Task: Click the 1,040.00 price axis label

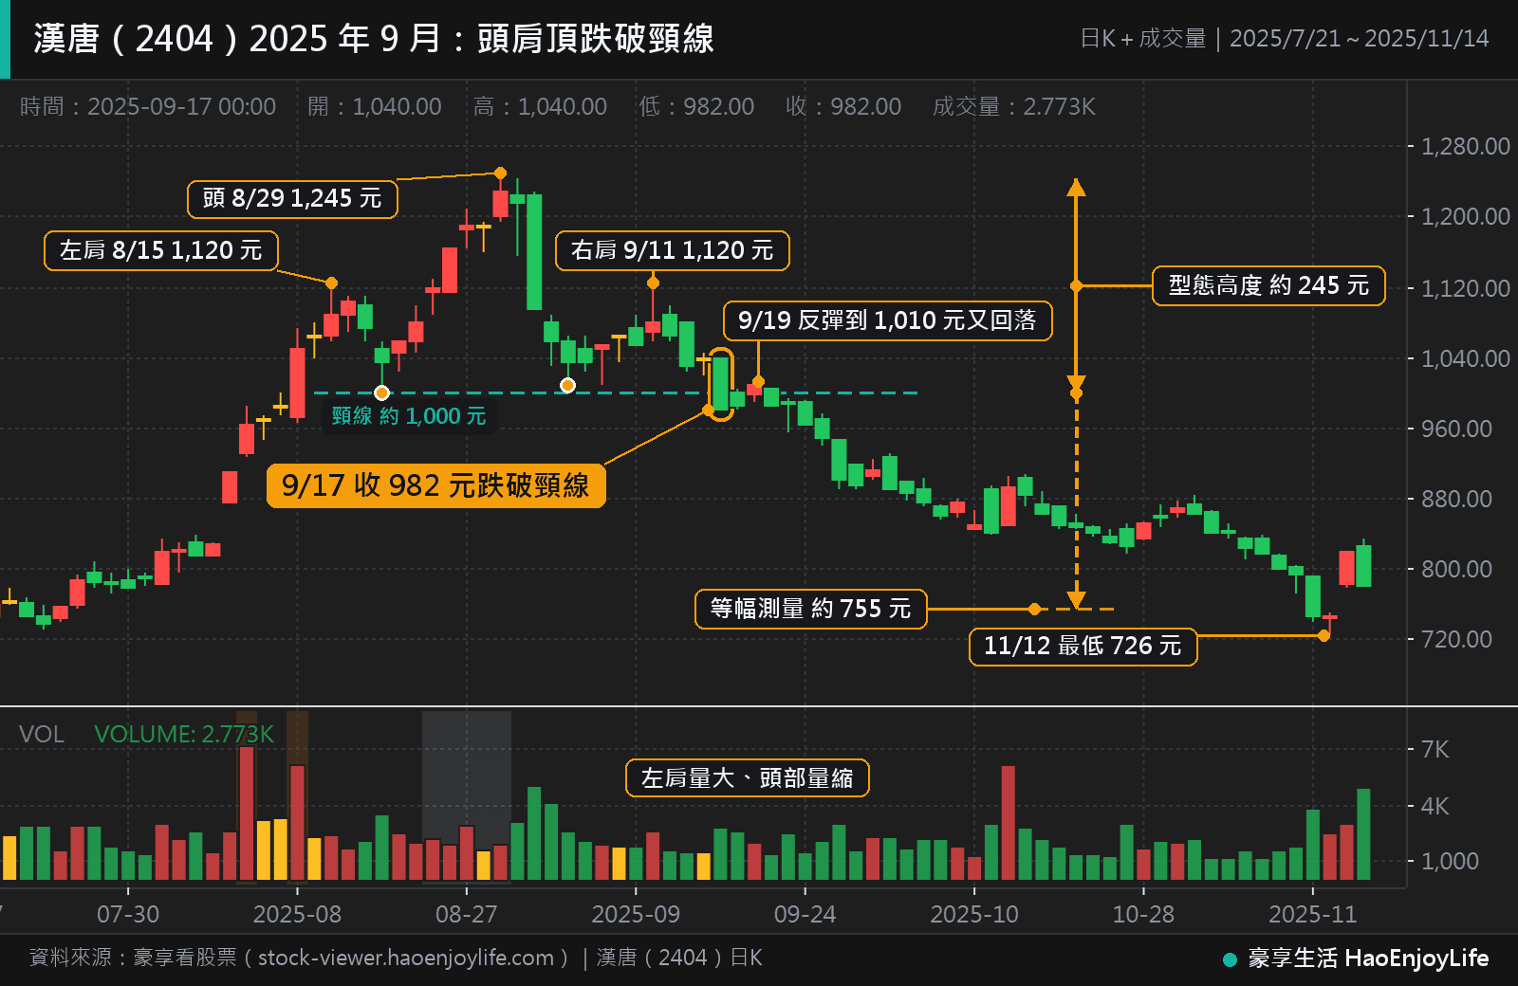Action: pyautogui.click(x=1465, y=358)
